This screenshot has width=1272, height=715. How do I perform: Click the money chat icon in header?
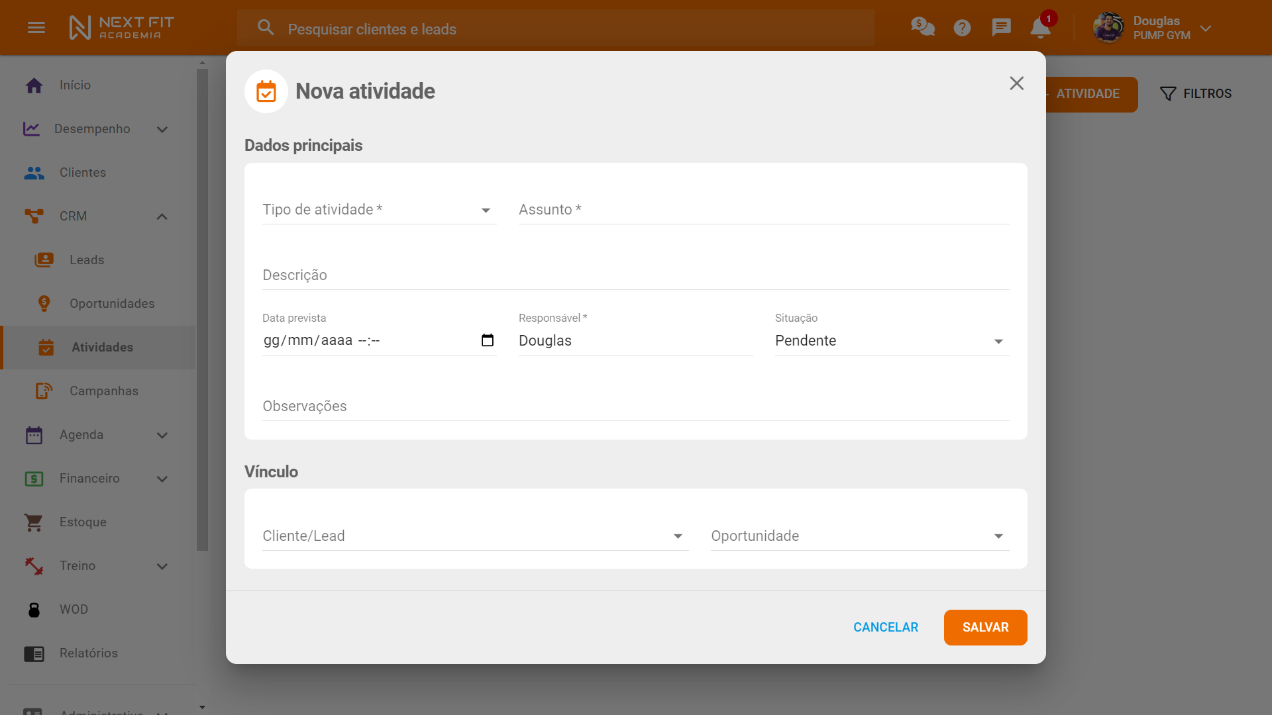click(x=922, y=27)
